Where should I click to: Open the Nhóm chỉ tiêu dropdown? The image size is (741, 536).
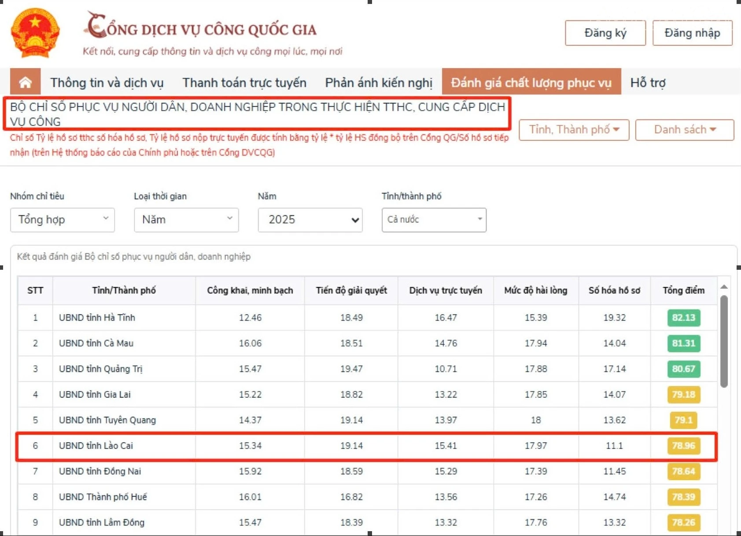(63, 220)
